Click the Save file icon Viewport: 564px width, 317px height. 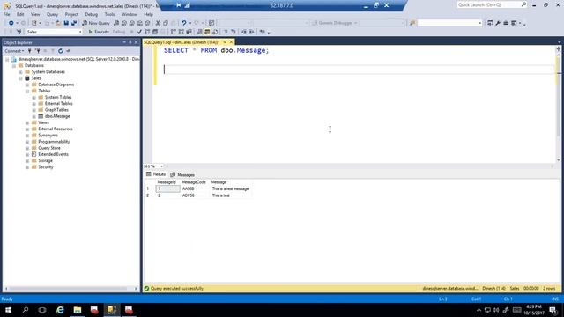tap(66, 23)
